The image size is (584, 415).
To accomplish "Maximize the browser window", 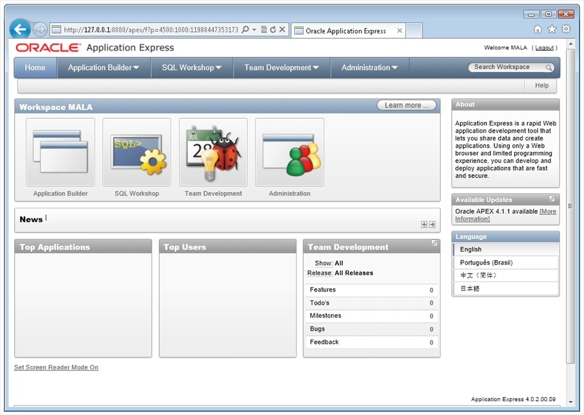I will pos(549,14).
